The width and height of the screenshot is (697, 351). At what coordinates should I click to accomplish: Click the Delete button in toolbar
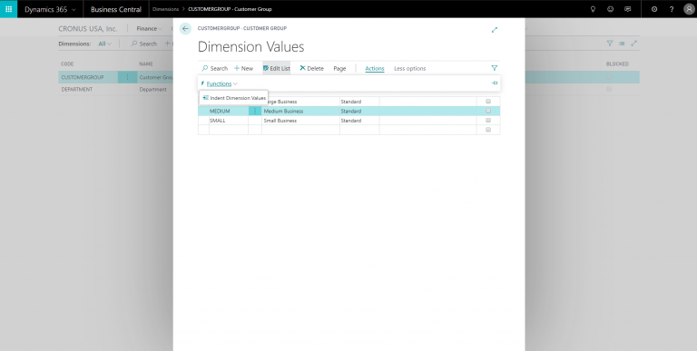click(x=311, y=68)
